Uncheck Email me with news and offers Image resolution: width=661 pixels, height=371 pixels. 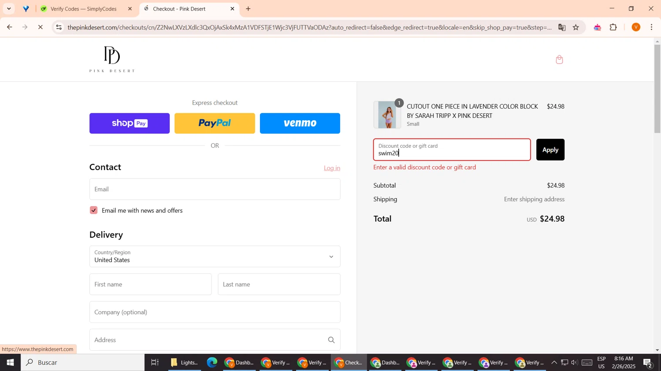point(93,210)
